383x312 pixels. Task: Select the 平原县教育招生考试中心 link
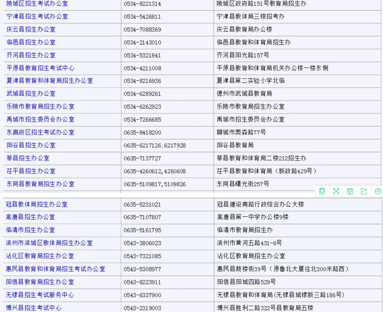[41, 68]
